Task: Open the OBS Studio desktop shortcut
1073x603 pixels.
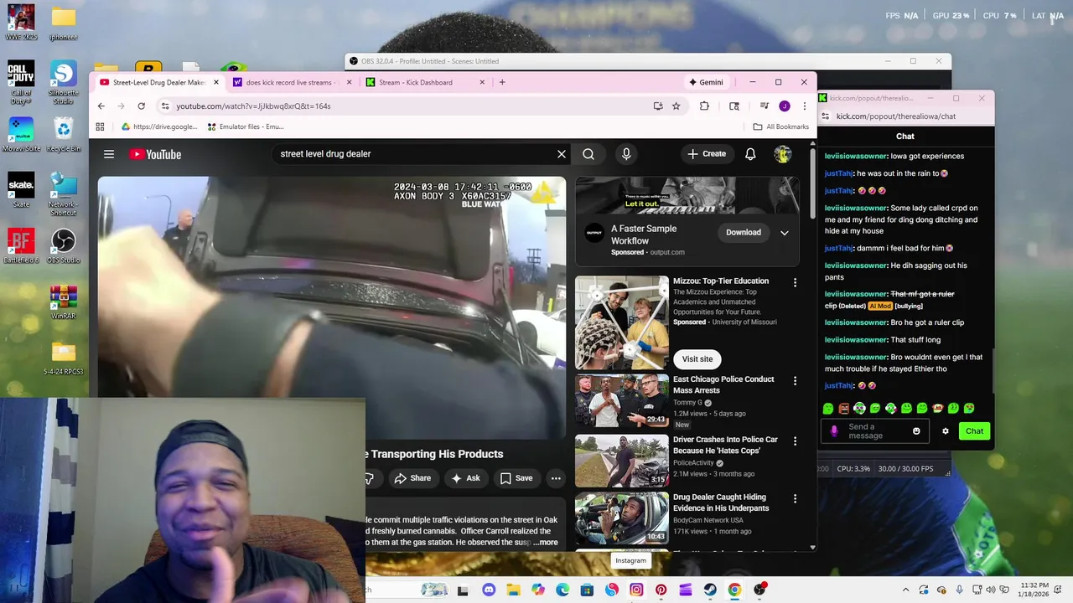Action: tap(63, 247)
